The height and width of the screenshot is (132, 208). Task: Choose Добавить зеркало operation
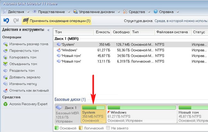coord(25,77)
